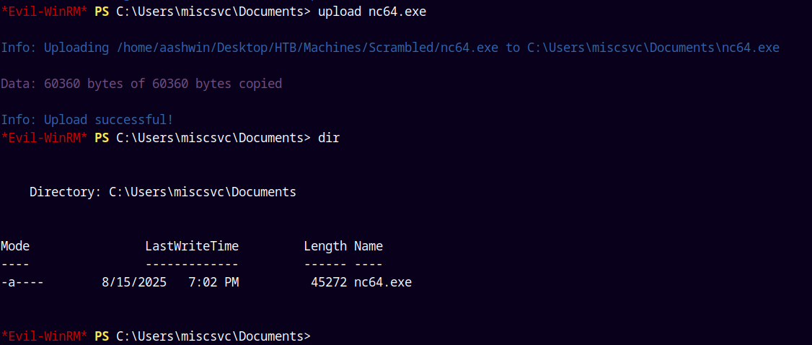
Task: Click the Mode column header
Action: point(15,246)
